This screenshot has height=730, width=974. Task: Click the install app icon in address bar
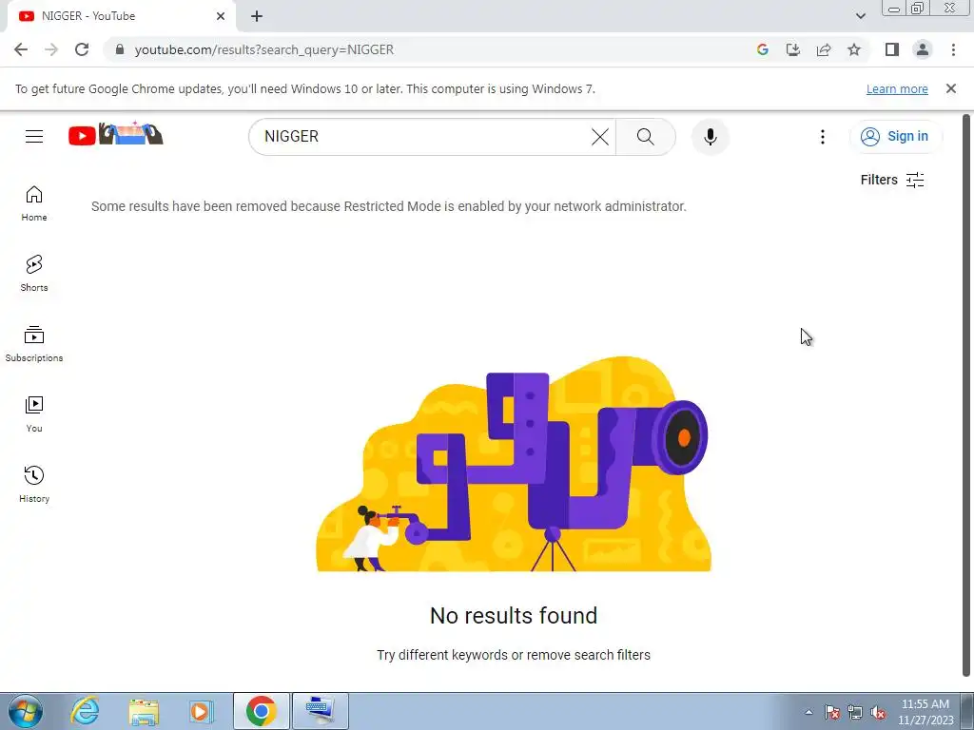tap(793, 49)
